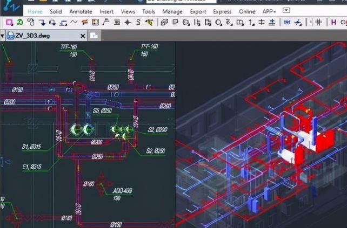Select the green 2D icon in toolbar
Image resolution: width=347 pixels, height=228 pixels.
point(20,22)
